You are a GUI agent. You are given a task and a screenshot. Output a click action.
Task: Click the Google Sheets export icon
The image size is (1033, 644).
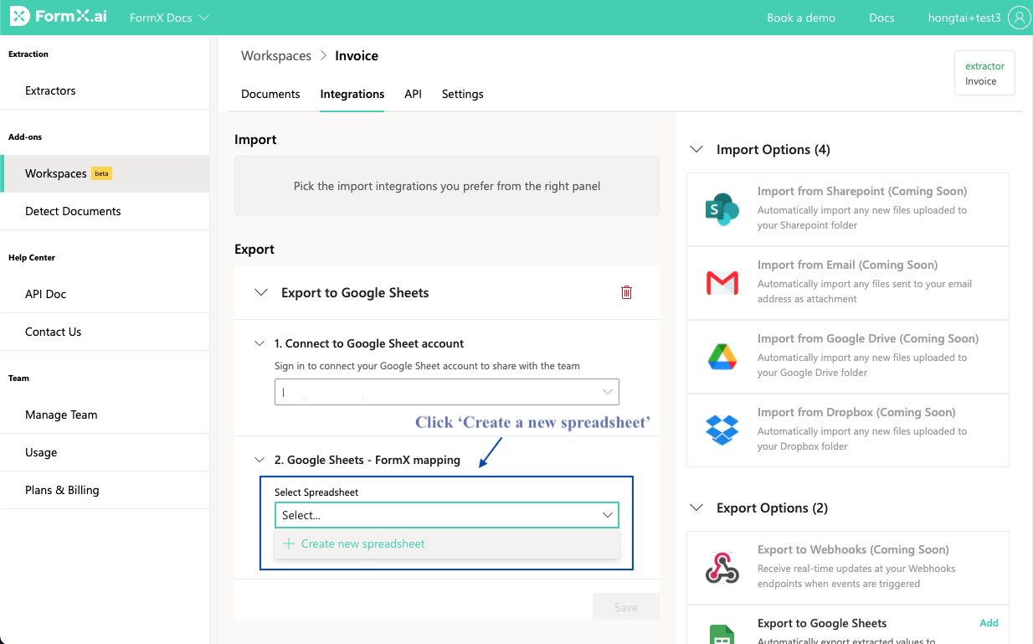(722, 634)
